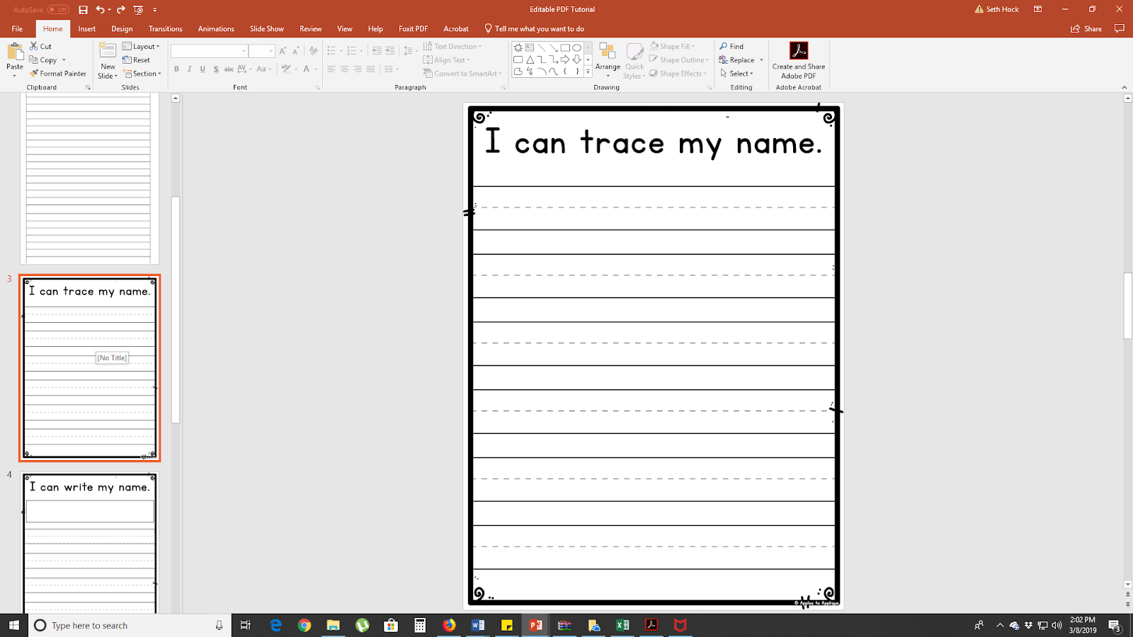Click the Paste button
The height and width of the screenshot is (637, 1133).
pos(15,59)
